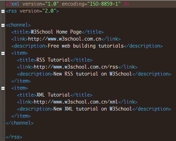
Task: Click New RSS tutorial on W3School text
Action: (x=93, y=74)
